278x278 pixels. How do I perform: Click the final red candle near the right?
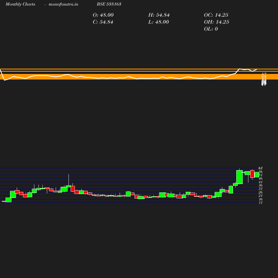(252, 174)
